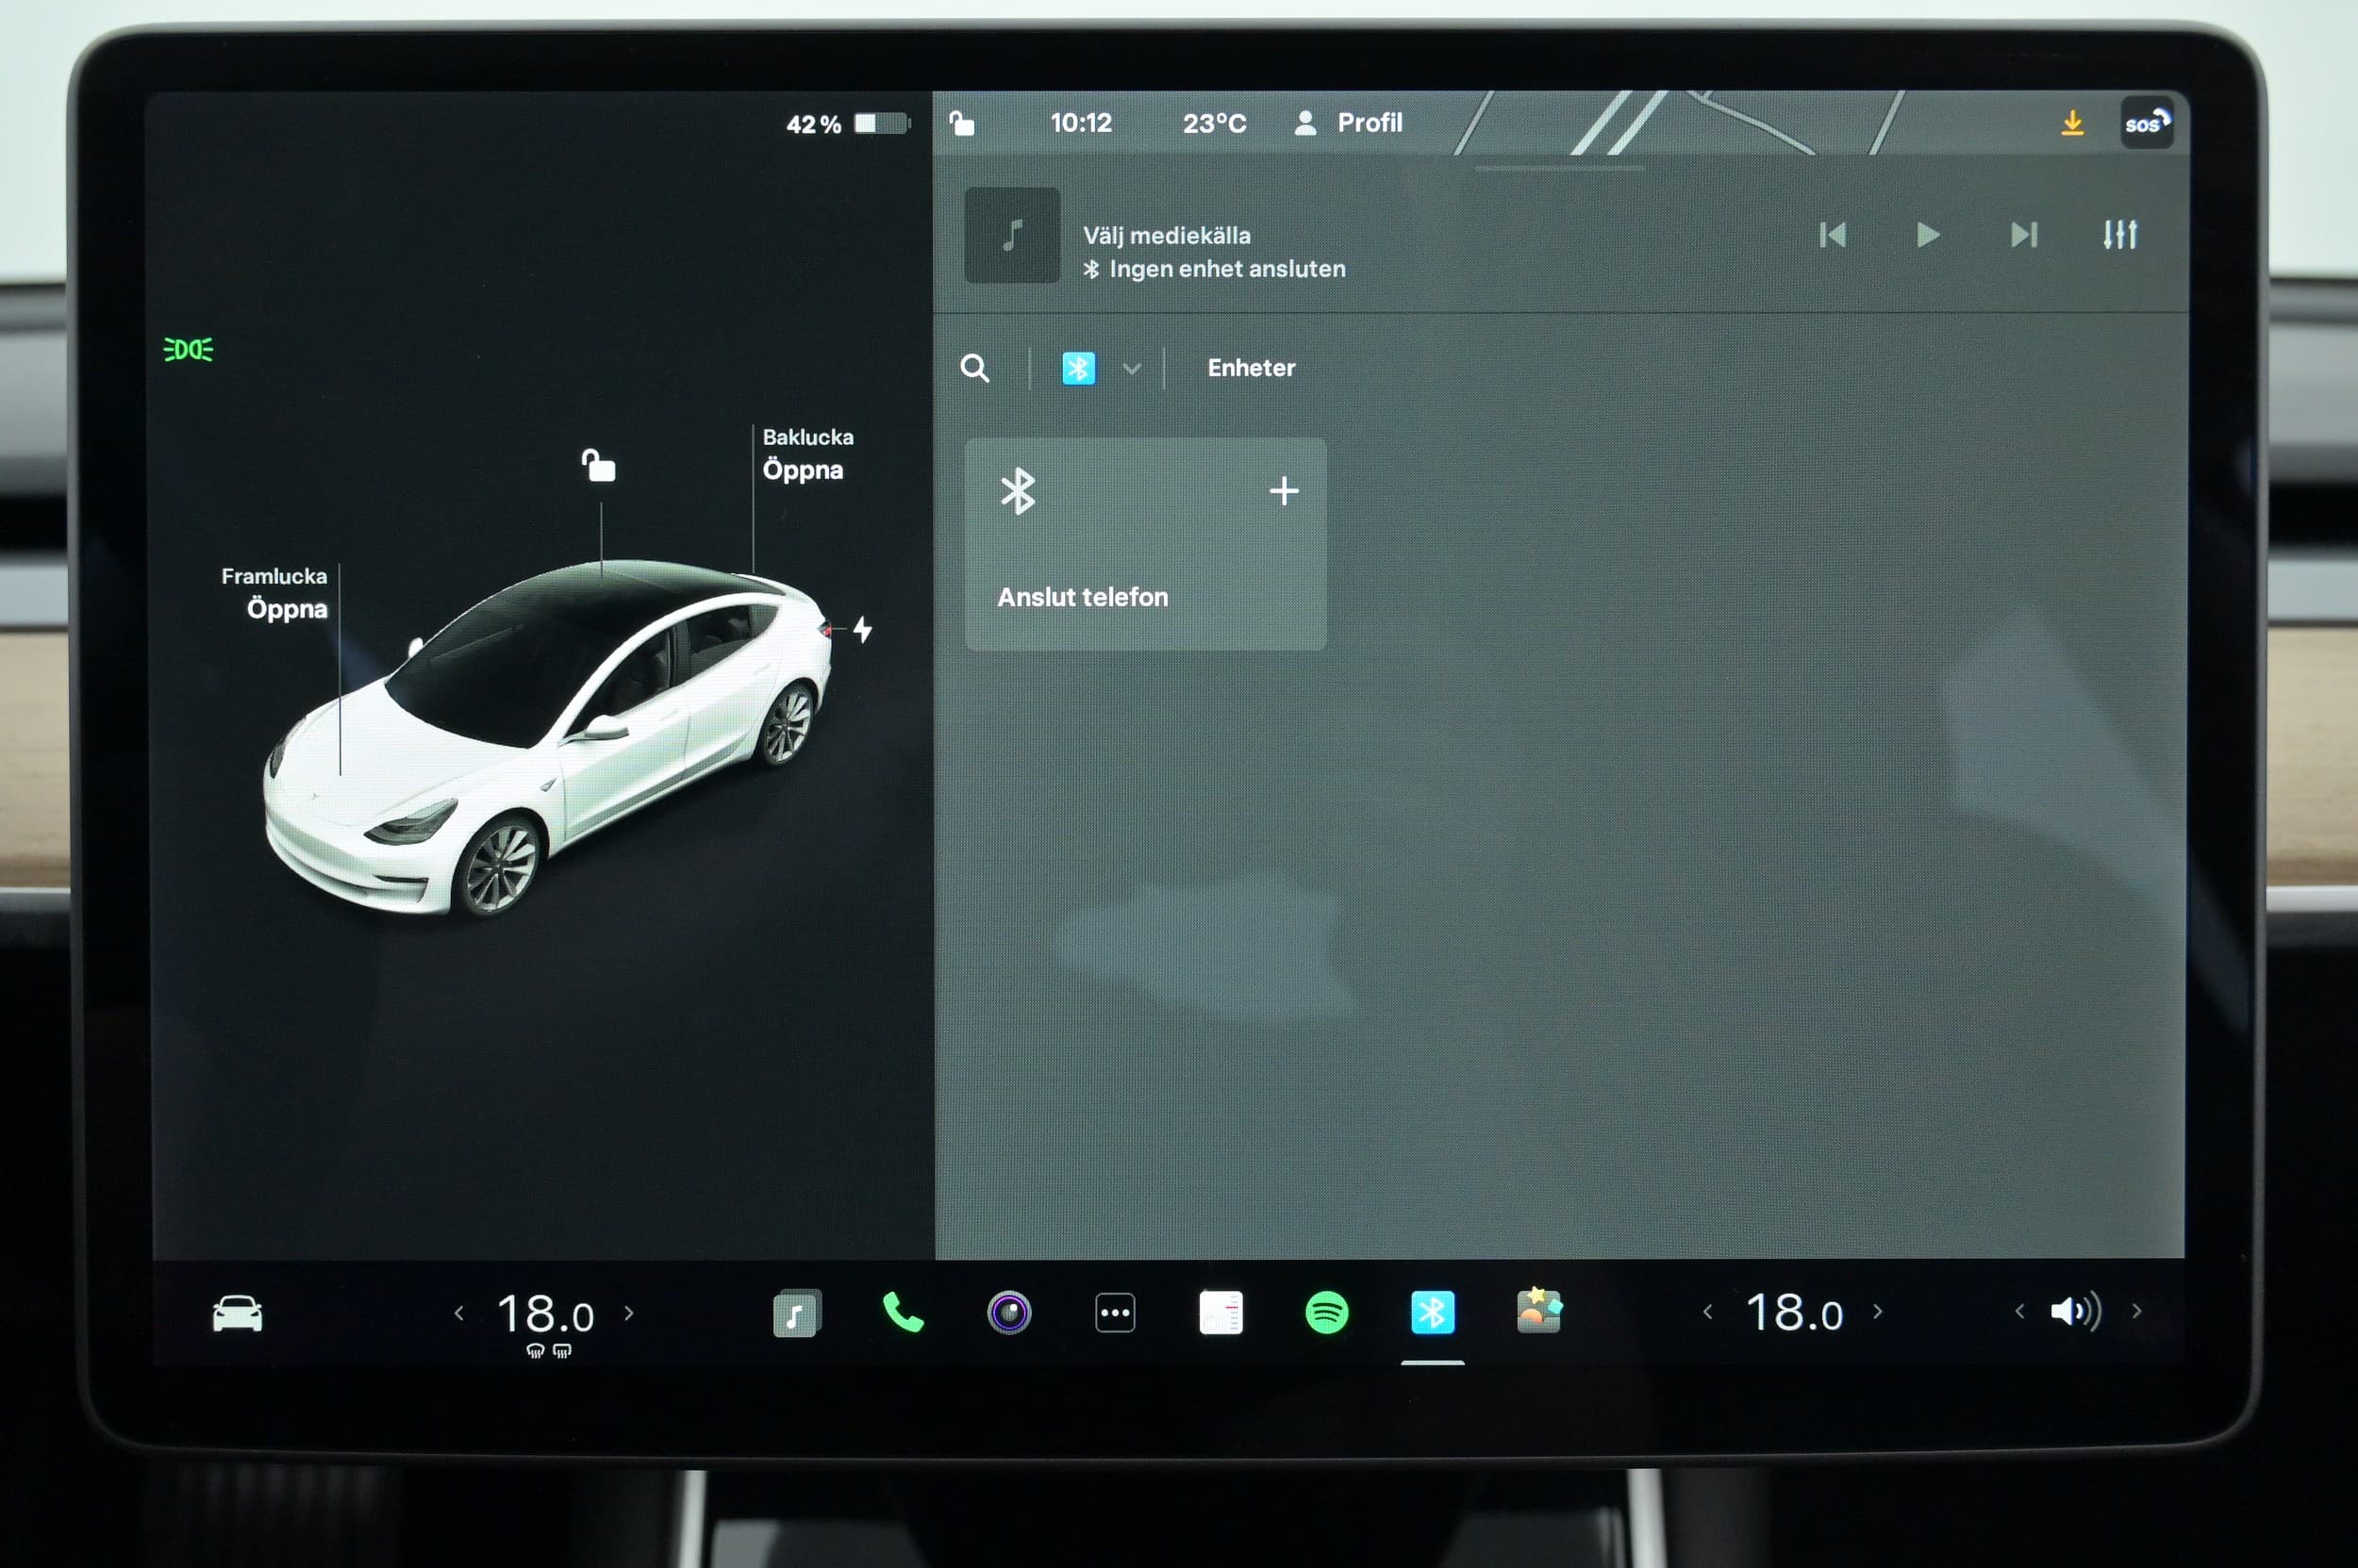Add device with plus icon
The height and width of the screenshot is (1568, 2358).
click(x=1284, y=491)
